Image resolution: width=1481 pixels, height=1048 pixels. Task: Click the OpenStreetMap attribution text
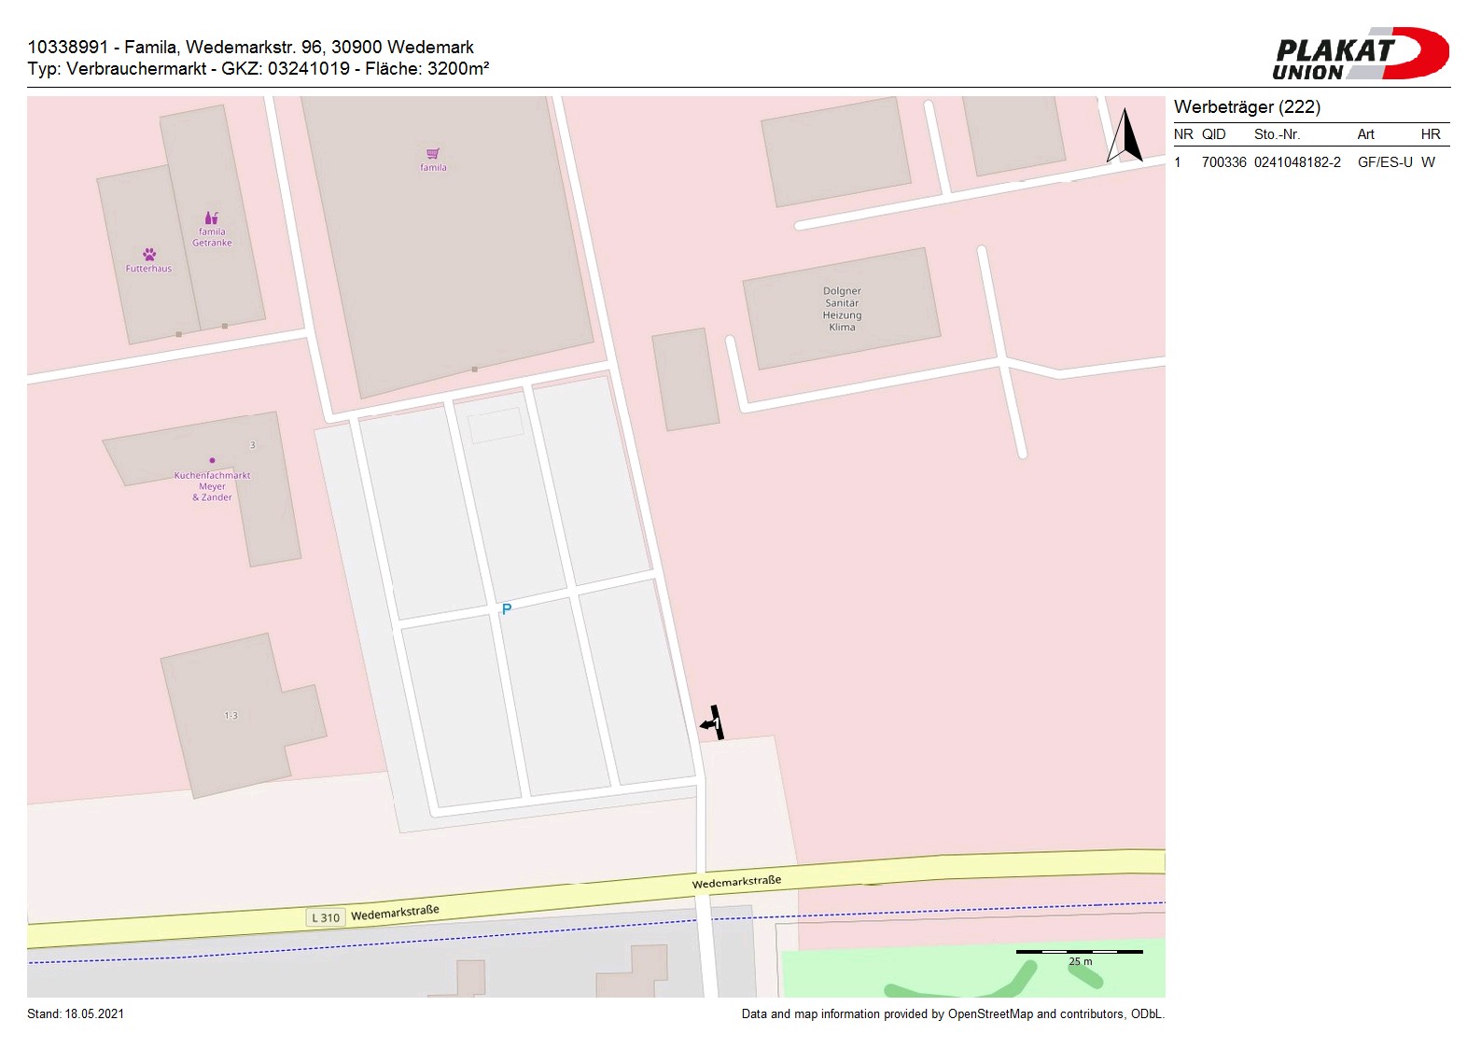pyautogui.click(x=952, y=1014)
